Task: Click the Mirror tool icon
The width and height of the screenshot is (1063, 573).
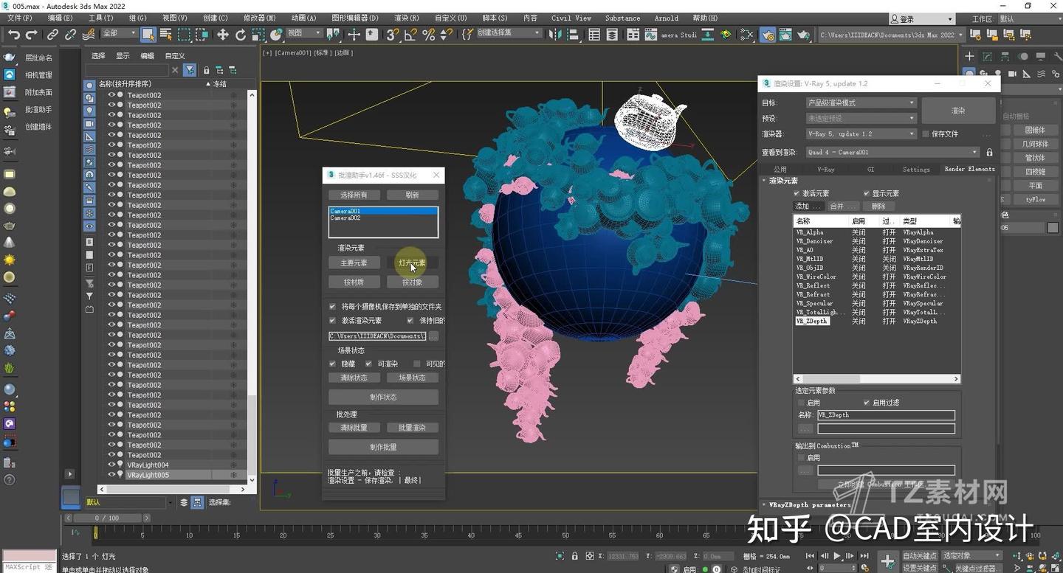Action: coord(555,34)
